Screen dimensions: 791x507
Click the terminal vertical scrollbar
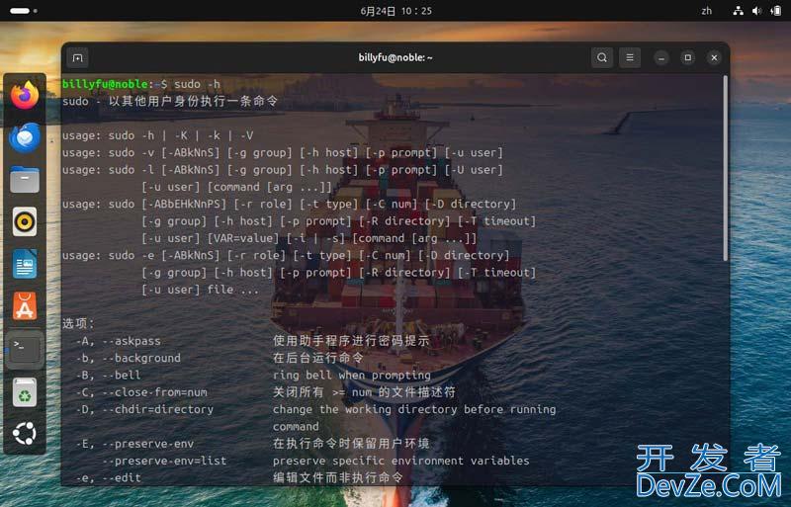click(726, 168)
